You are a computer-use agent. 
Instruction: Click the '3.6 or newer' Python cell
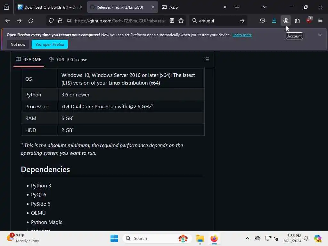coord(131,94)
